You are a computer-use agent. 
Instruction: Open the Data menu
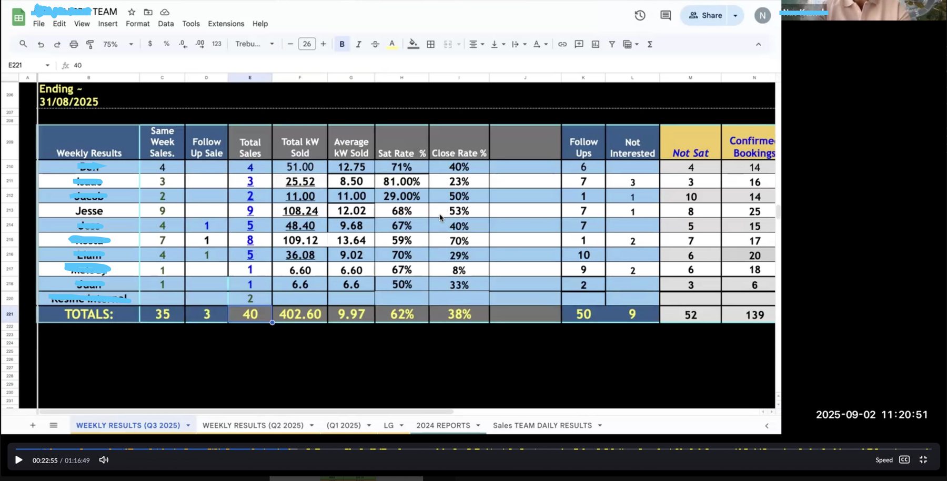[166, 24]
